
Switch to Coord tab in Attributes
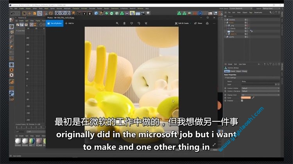tap(232, 71)
